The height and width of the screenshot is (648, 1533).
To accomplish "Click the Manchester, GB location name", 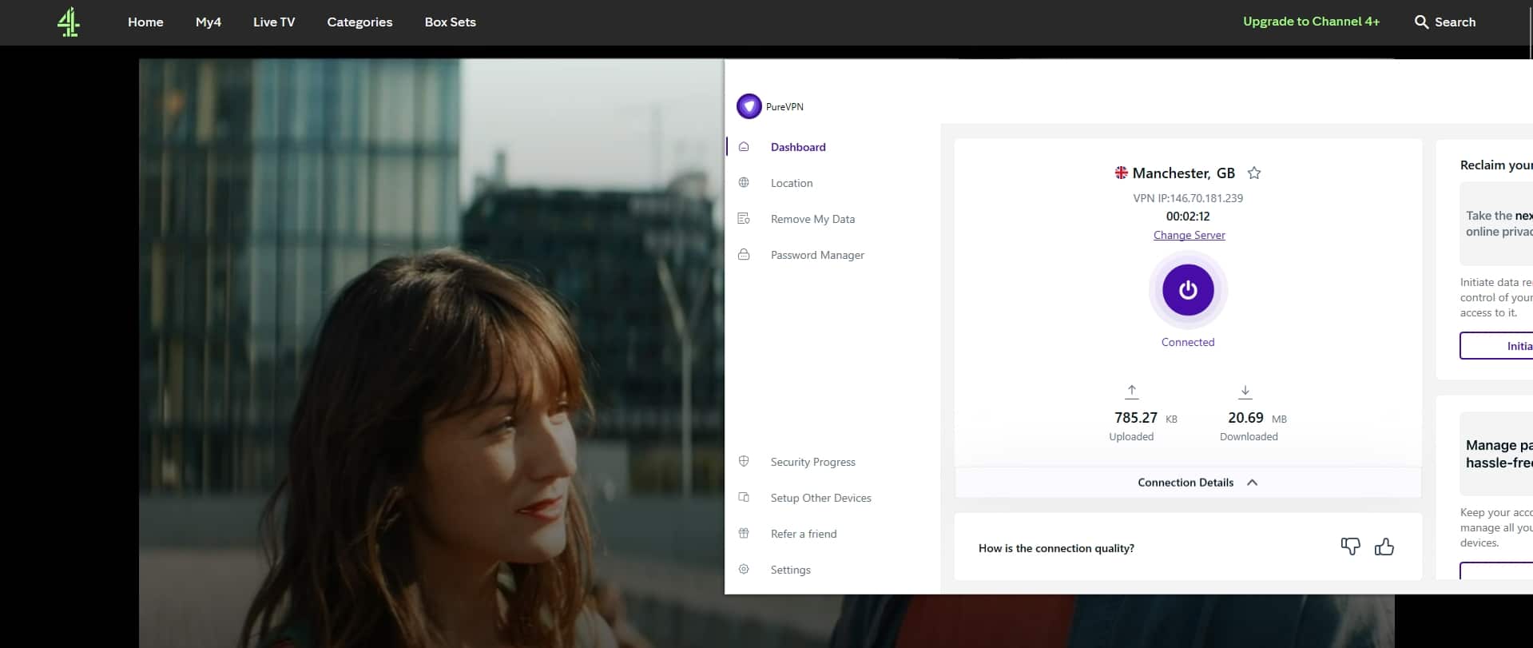I will point(1184,173).
